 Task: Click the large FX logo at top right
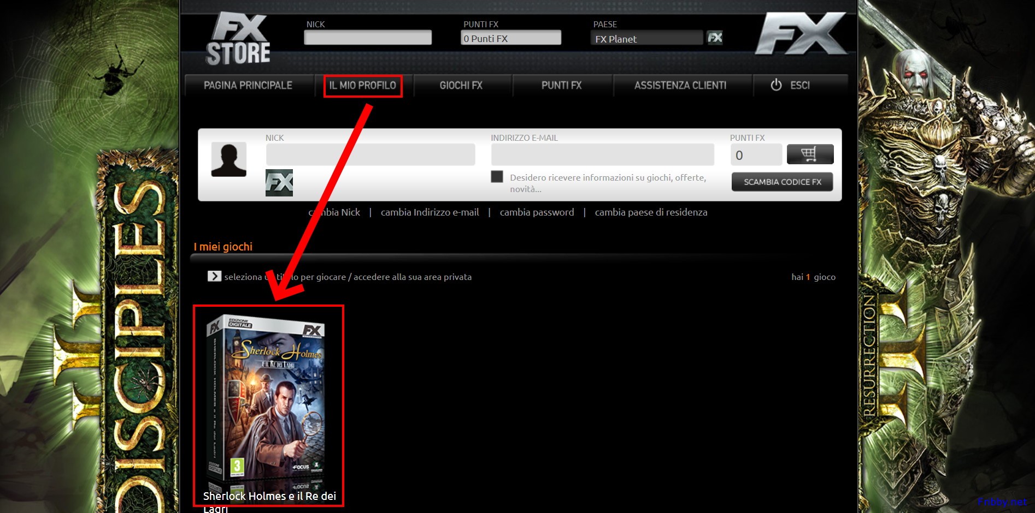801,34
